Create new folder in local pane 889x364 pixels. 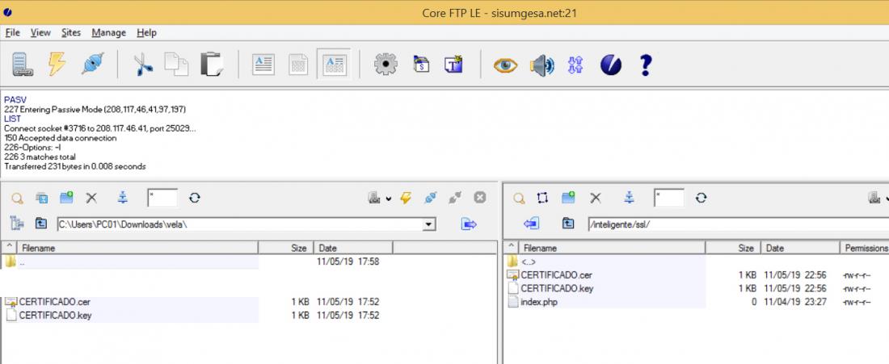point(66,198)
